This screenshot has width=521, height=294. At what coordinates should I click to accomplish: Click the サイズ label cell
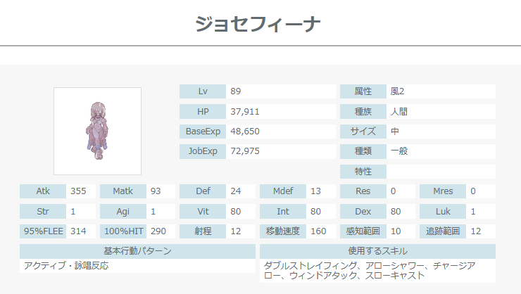[x=363, y=132]
